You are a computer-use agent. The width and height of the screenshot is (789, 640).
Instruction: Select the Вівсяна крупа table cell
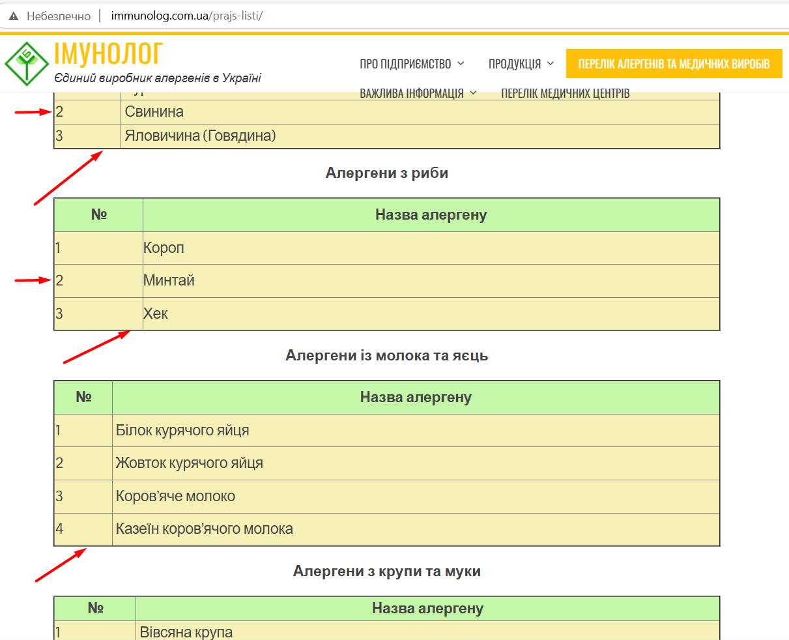[186, 632]
